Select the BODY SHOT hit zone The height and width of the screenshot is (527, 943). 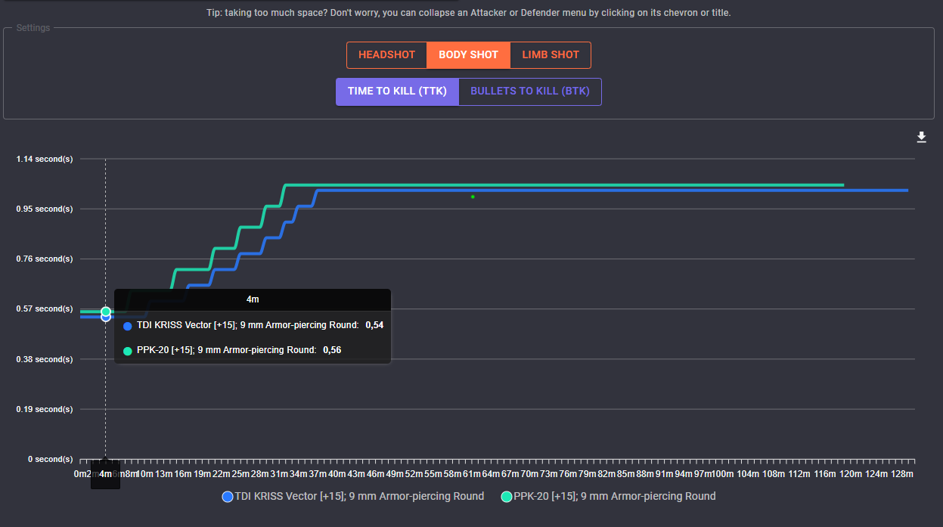[x=469, y=55]
